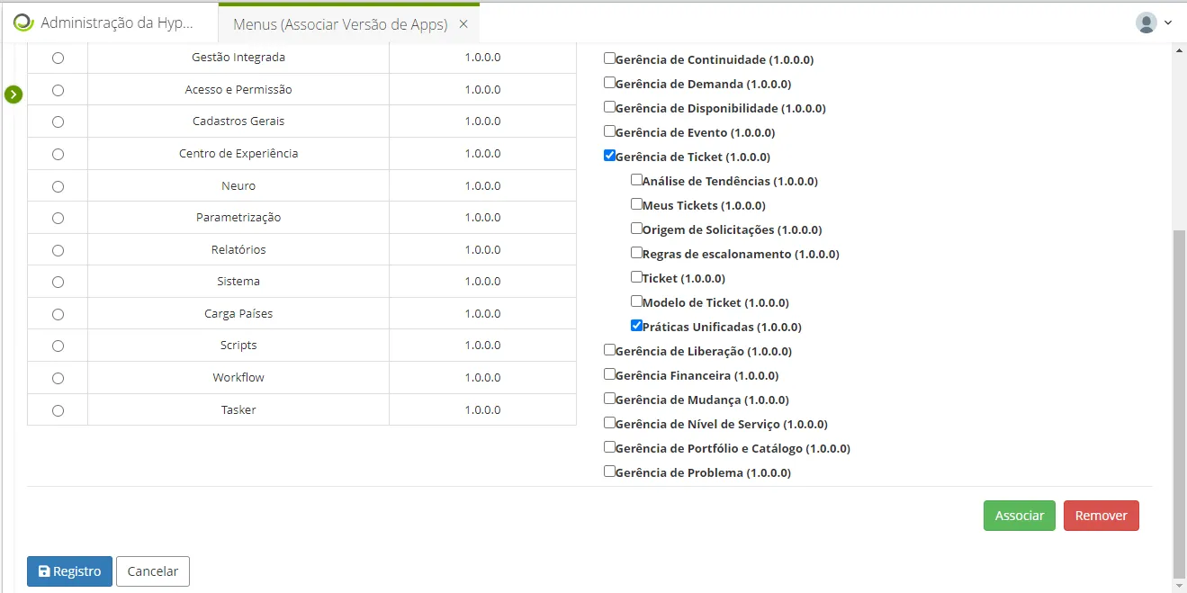
Task: Save with the Registro button
Action: pos(69,571)
